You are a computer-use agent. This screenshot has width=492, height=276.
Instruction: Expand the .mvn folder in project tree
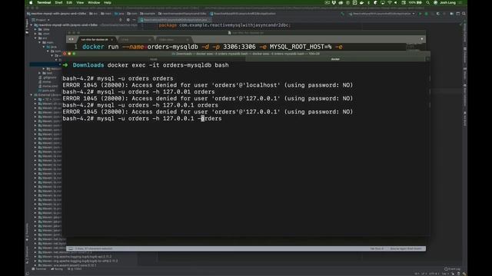[x=35, y=34]
